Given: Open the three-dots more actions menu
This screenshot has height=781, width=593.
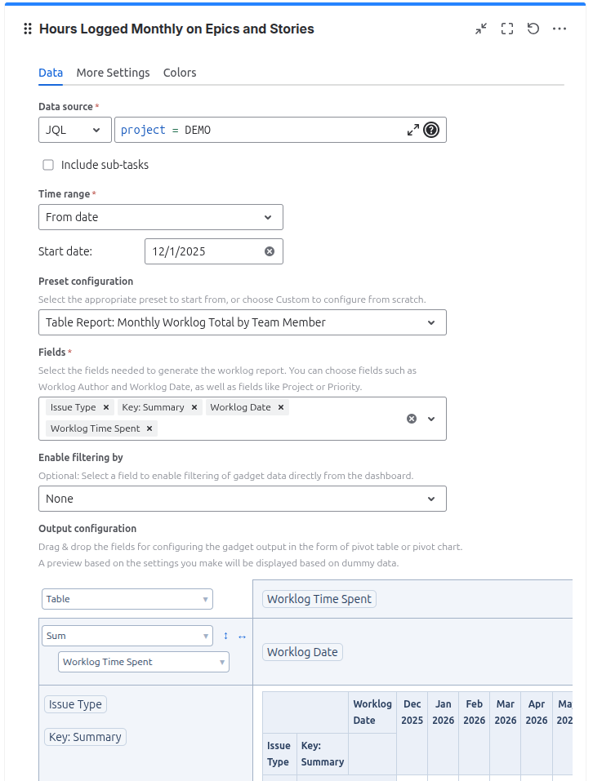Looking at the screenshot, I should click(560, 29).
